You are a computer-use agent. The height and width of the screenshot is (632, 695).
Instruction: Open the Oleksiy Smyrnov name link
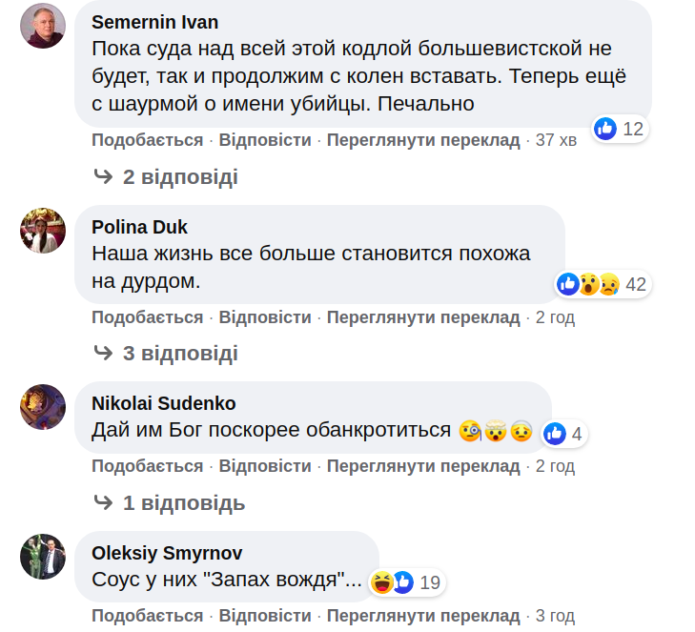(x=167, y=553)
